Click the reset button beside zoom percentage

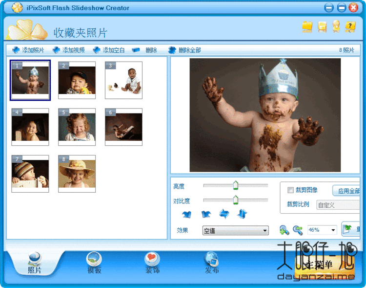click(350, 229)
